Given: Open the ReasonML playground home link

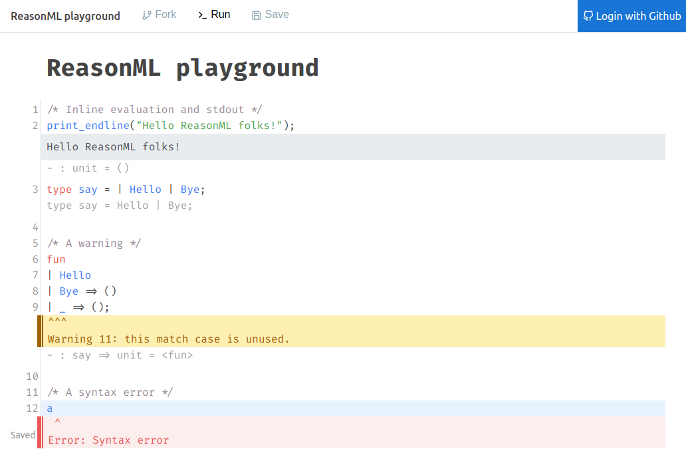Looking at the screenshot, I should [65, 16].
